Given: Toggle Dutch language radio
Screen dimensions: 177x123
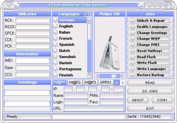Looking at the screenshot, I should click(55, 51).
